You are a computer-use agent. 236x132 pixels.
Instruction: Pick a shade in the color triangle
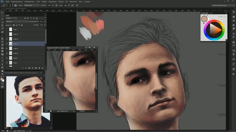215,30
